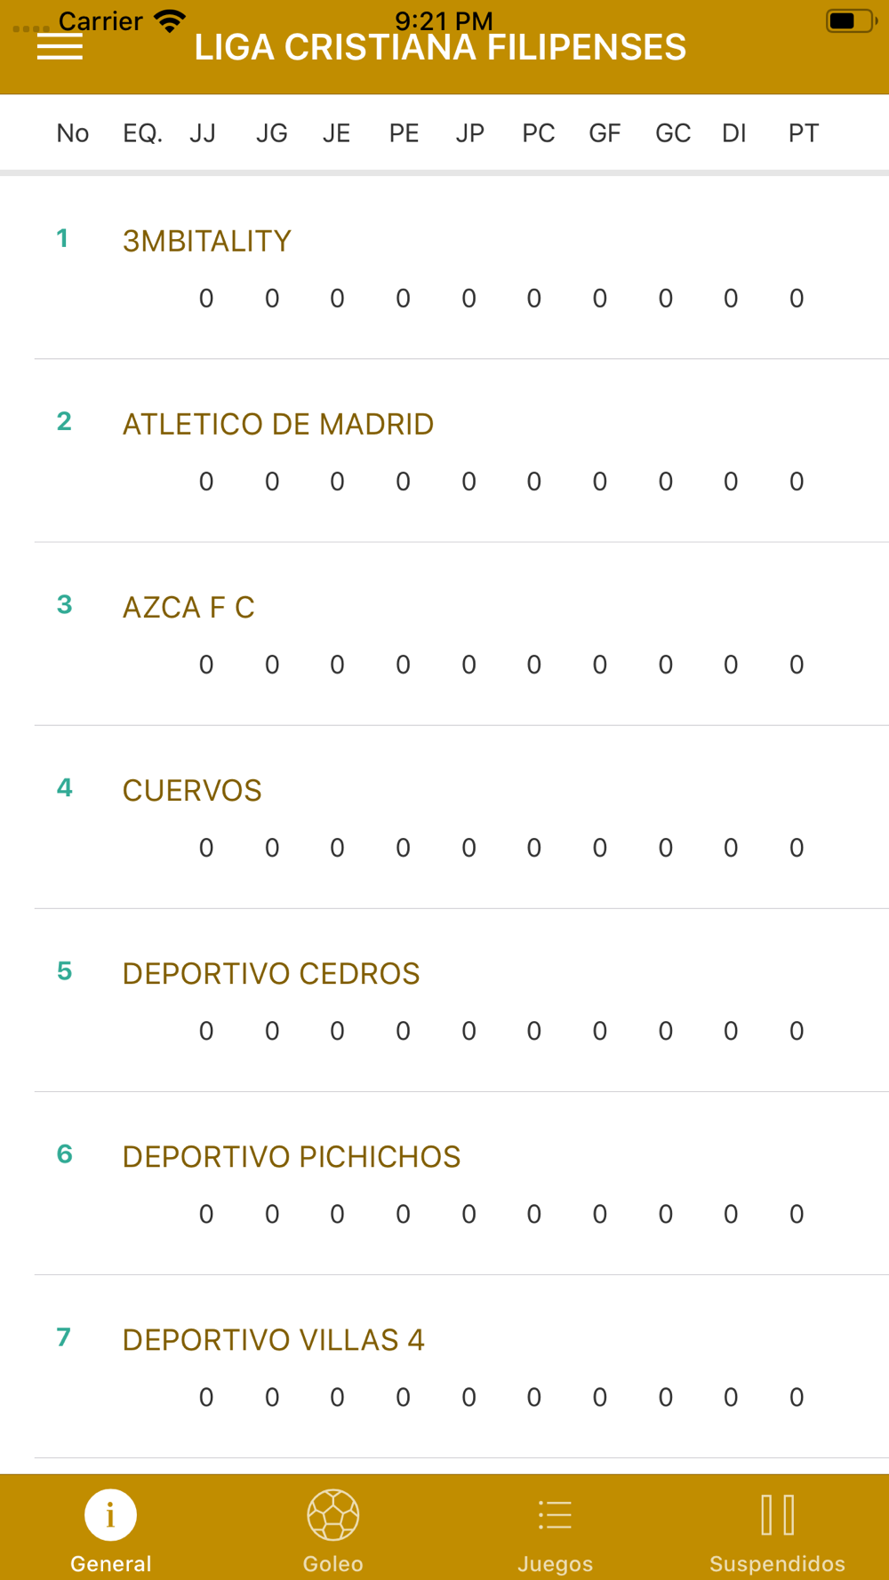Select DEPORTIVO PICHICHOS team

(x=291, y=1156)
